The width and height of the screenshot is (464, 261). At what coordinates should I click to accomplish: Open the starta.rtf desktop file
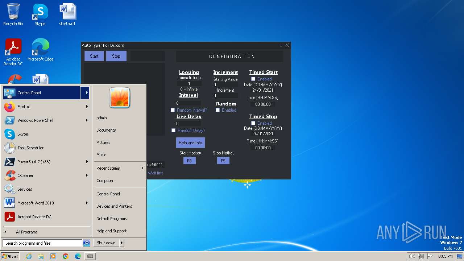(67, 14)
